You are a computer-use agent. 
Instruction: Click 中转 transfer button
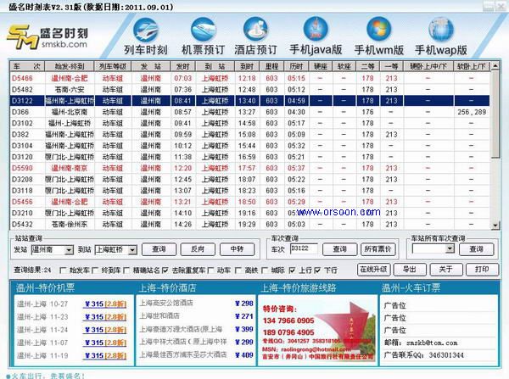click(x=237, y=249)
